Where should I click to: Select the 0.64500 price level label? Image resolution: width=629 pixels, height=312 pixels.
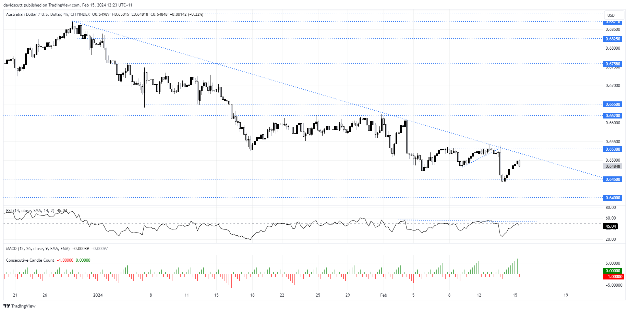coord(613,179)
